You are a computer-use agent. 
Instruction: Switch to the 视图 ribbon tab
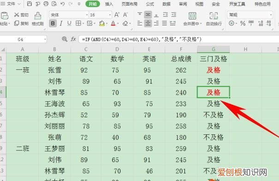point(199,4)
